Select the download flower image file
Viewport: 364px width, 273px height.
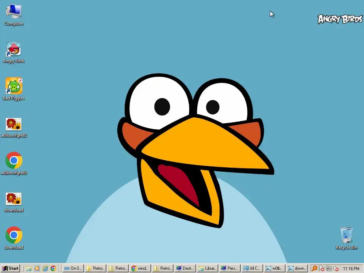click(14, 202)
